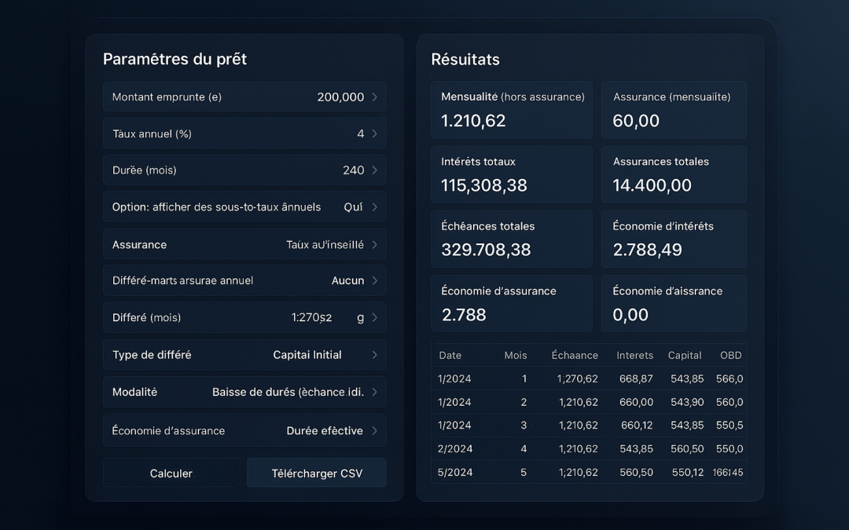
Task: Click the Date column header
Action: point(450,355)
